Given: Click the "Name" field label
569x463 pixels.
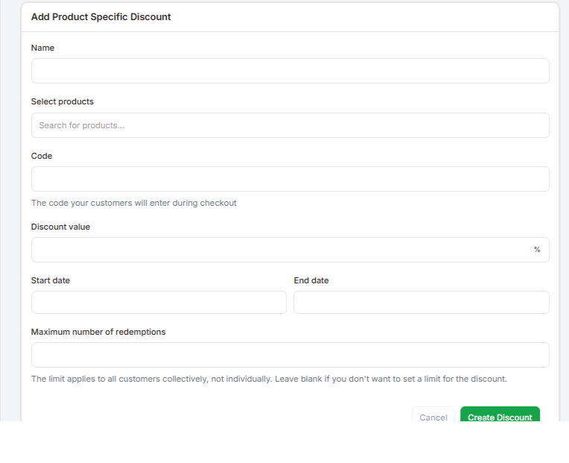Looking at the screenshot, I should click(42, 48).
